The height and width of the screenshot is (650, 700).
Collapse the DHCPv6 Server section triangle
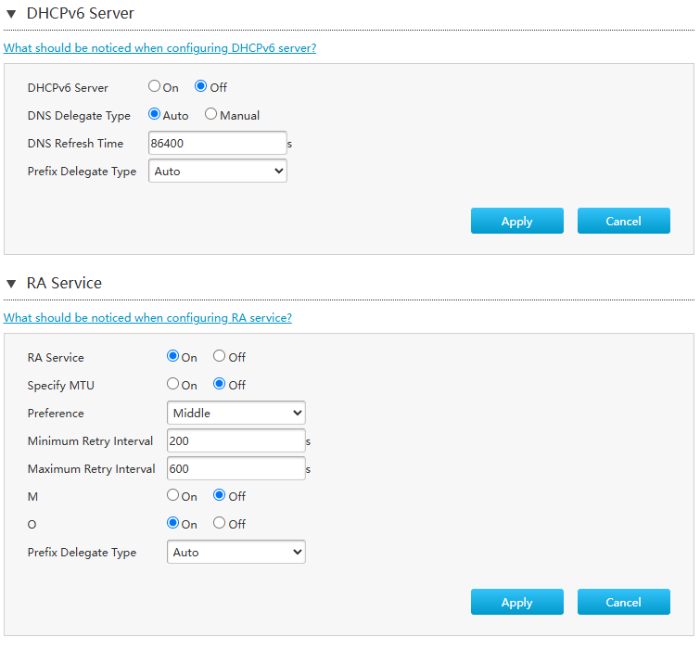click(x=11, y=14)
